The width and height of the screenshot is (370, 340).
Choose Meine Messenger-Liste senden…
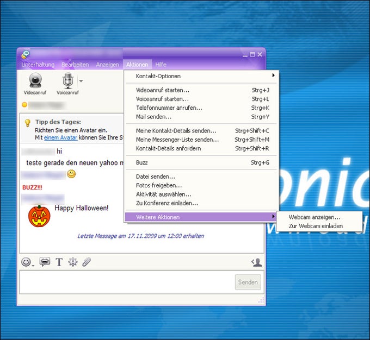[x=201, y=140]
